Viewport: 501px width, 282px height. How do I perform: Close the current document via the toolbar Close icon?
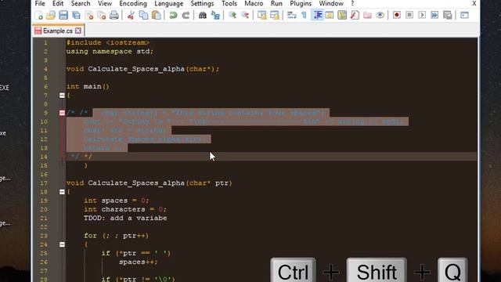89,15
